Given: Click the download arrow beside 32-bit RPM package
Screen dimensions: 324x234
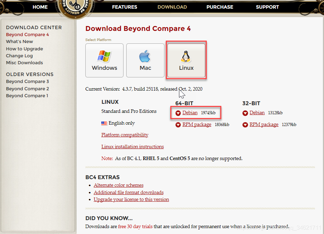Looking at the screenshot, I should pos(245,125).
